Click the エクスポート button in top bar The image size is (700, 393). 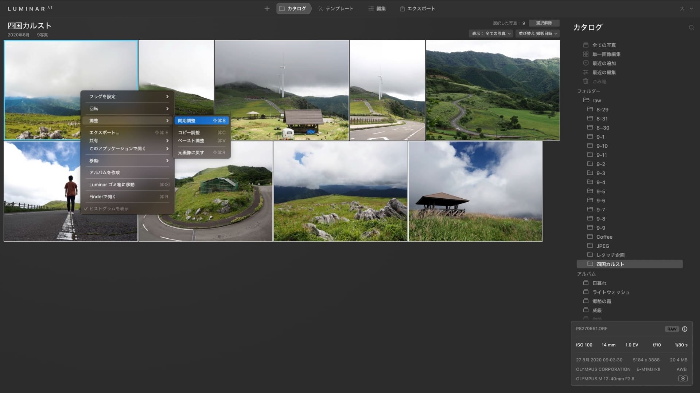[x=417, y=9]
